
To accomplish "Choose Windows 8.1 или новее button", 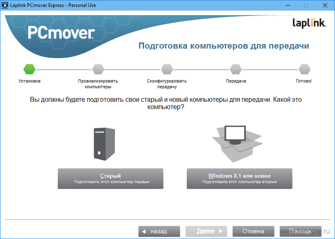I will click(x=240, y=179).
